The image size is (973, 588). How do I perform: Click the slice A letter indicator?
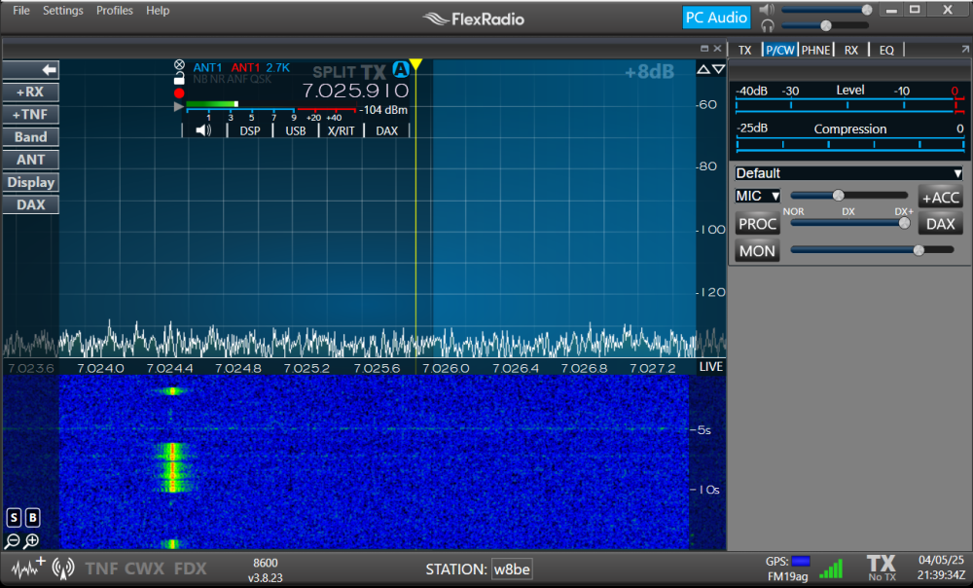[401, 69]
